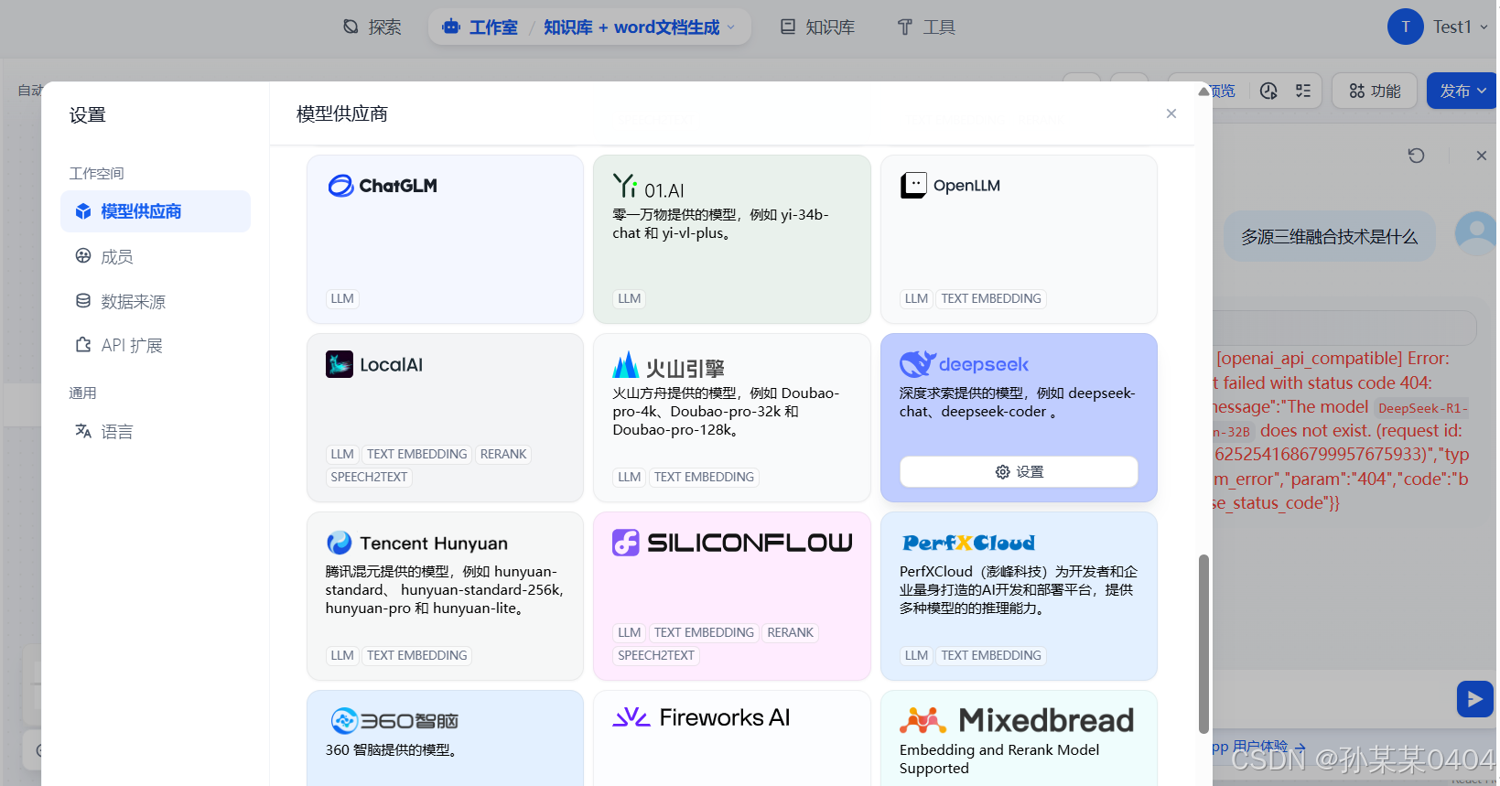Open the 工具 (Tools) tab

tap(925, 27)
